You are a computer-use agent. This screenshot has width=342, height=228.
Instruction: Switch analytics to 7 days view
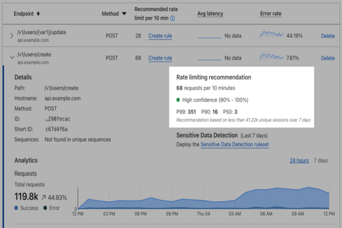click(x=321, y=160)
